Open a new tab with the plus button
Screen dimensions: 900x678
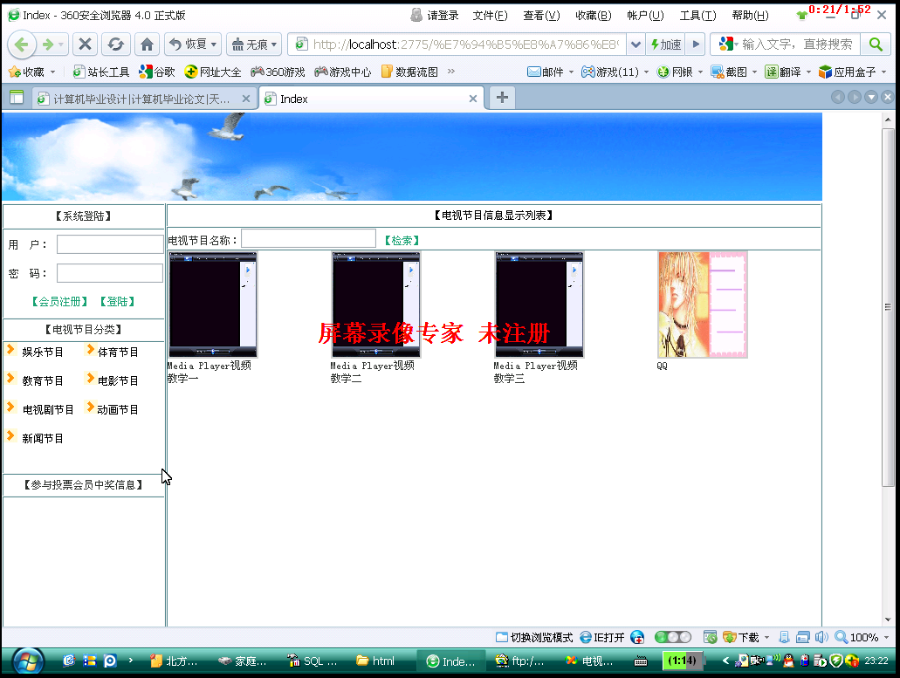coord(502,98)
